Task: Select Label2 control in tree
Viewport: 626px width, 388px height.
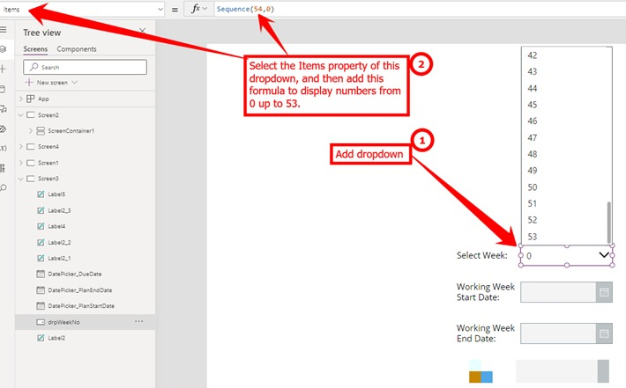Action: (x=56, y=338)
